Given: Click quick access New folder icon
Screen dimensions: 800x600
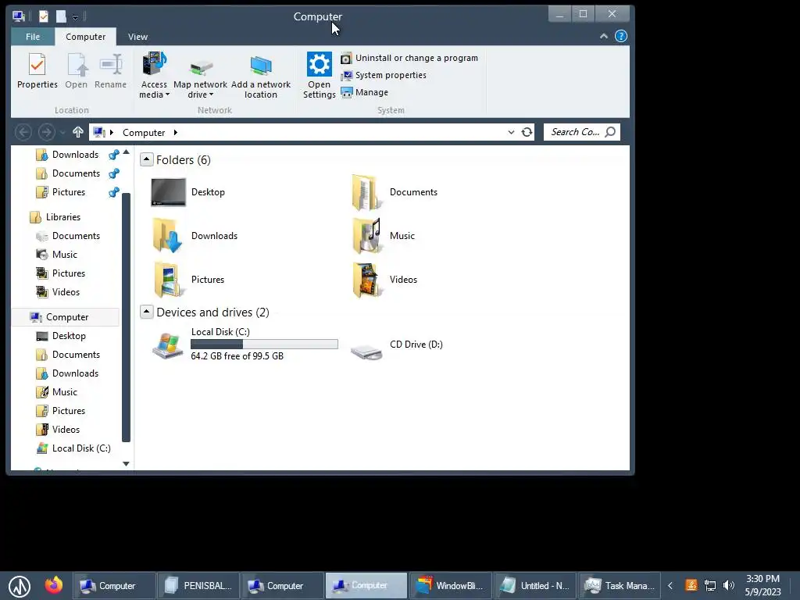Looking at the screenshot, I should pyautogui.click(x=61, y=17).
